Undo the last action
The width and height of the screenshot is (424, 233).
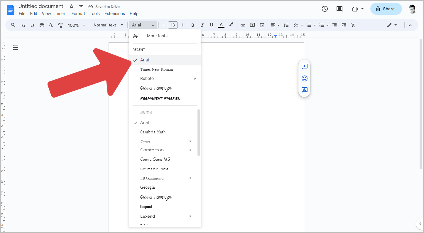[23, 25]
